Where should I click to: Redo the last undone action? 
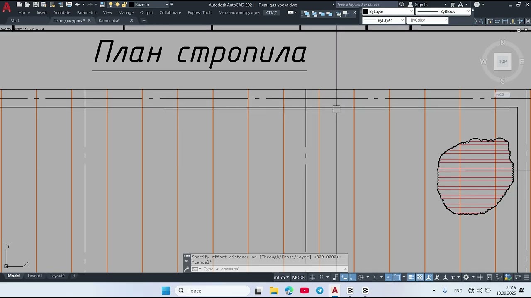[x=90, y=5]
